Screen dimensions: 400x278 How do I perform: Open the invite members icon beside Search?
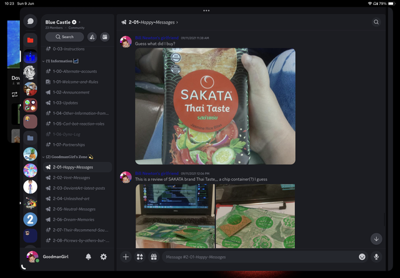(92, 37)
